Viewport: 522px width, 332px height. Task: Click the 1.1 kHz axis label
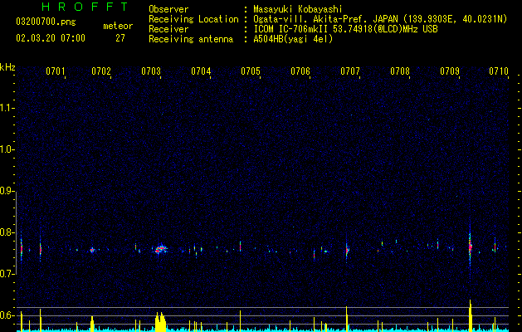[7, 108]
